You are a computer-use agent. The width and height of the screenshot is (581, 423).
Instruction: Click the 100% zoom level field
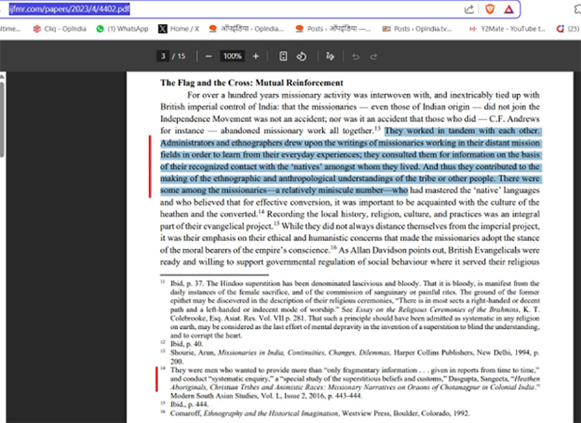[x=232, y=57]
